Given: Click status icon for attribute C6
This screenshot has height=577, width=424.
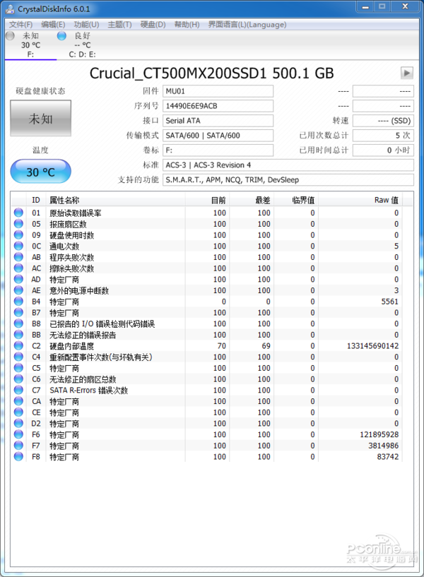Looking at the screenshot, I should point(18,379).
